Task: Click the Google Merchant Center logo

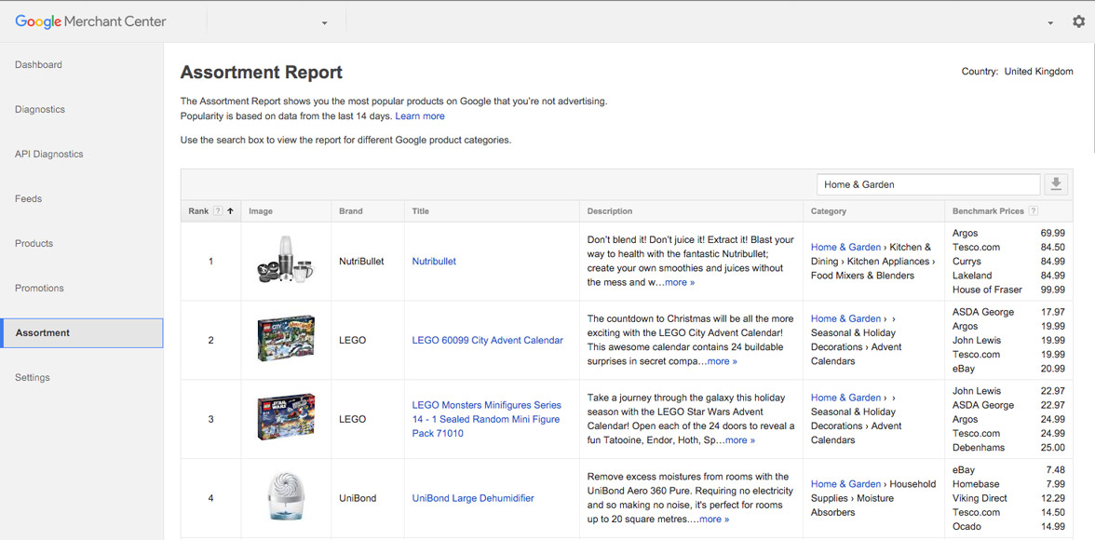Action: (x=91, y=21)
